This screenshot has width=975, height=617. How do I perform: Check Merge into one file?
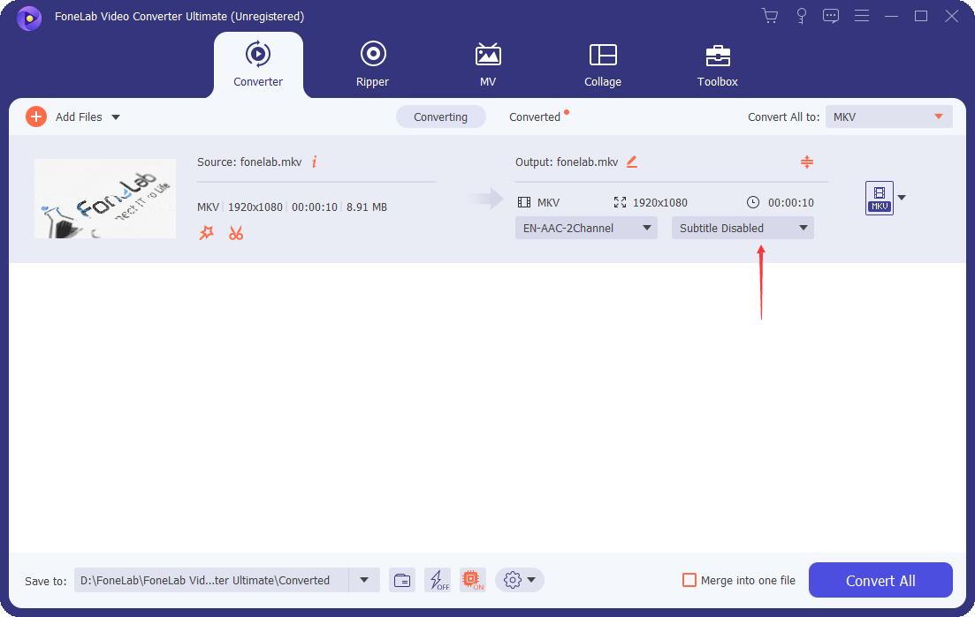(689, 581)
